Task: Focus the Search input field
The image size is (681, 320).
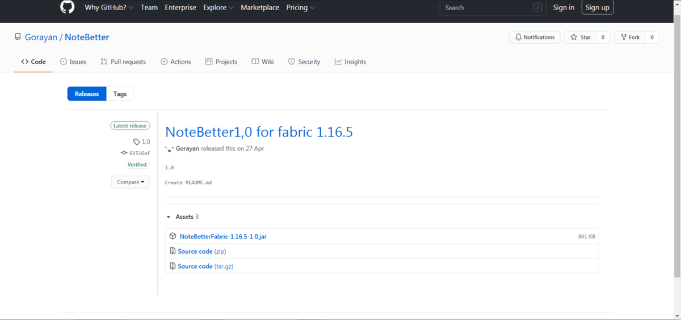Action: pyautogui.click(x=493, y=7)
